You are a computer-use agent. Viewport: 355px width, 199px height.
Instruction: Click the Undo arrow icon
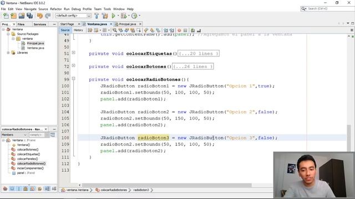pyautogui.click(x=40, y=16)
